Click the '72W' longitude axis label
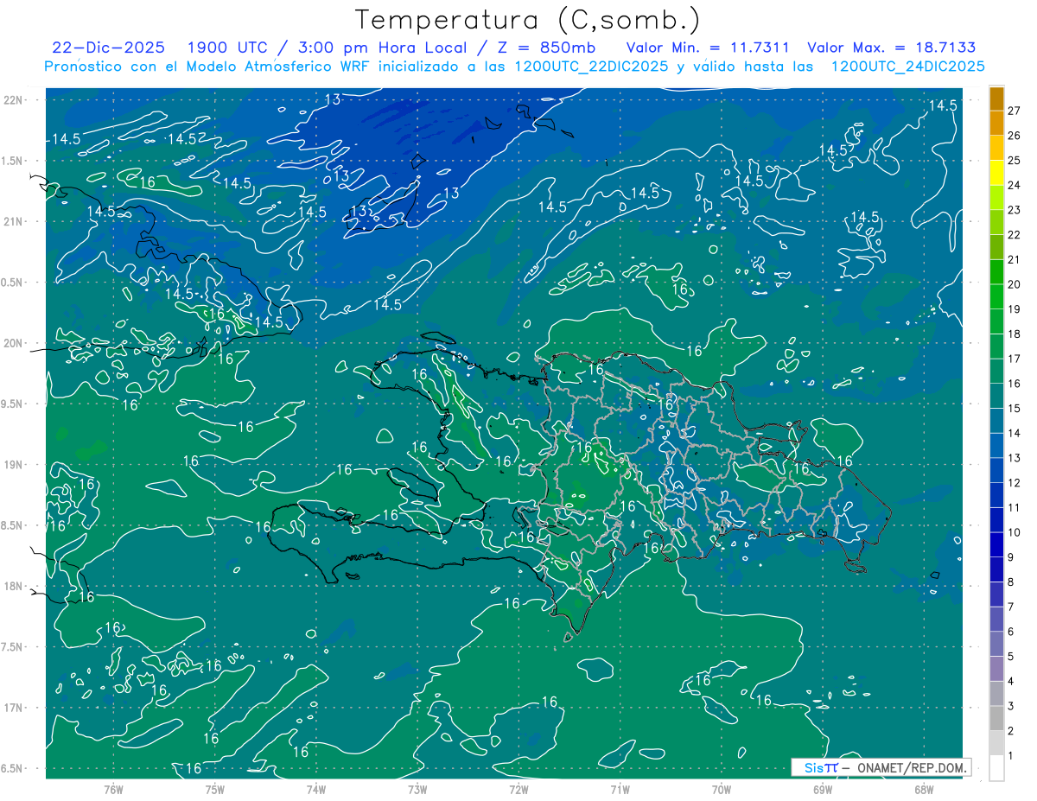This screenshot has height=801, width=1037. pyautogui.click(x=518, y=790)
